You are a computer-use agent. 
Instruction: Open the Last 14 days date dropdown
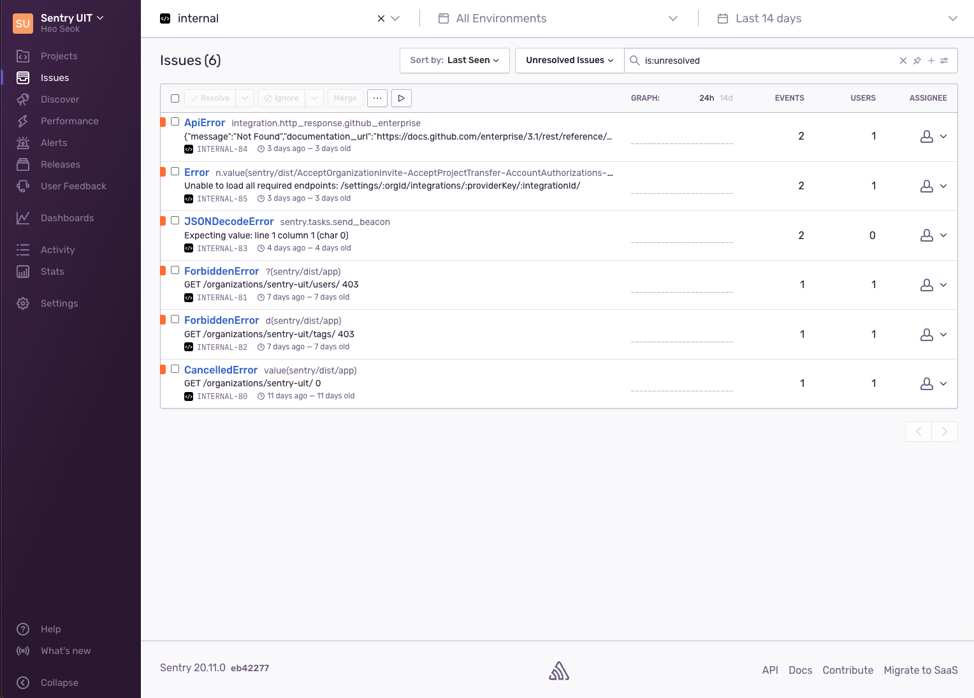tap(838, 18)
